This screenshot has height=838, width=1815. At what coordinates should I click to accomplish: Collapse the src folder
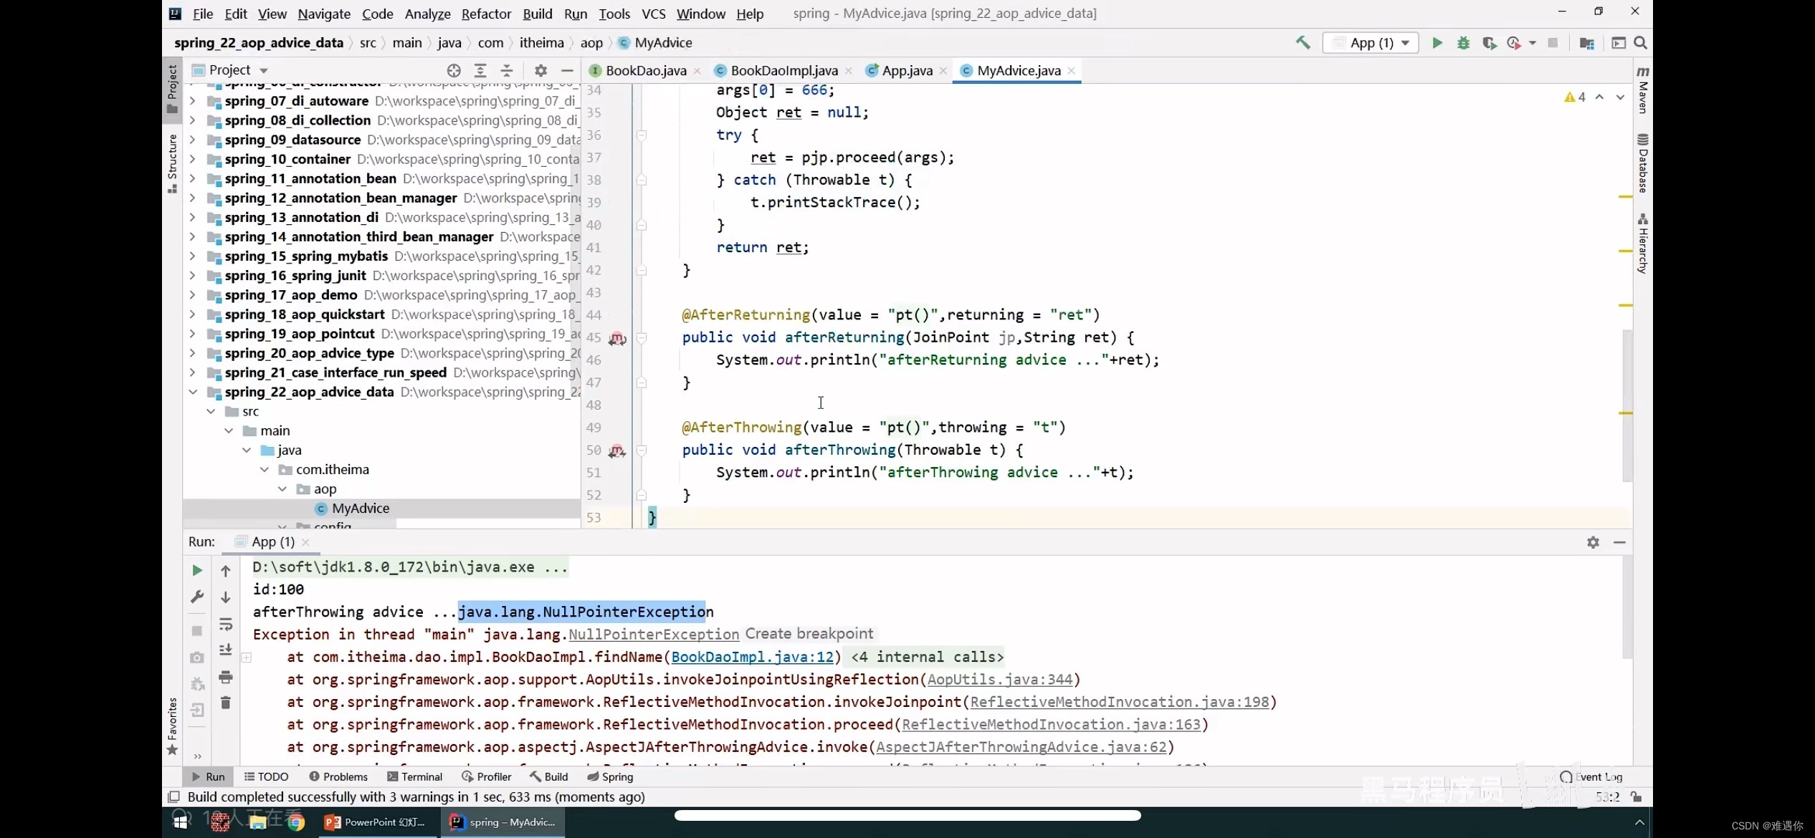[x=211, y=411]
